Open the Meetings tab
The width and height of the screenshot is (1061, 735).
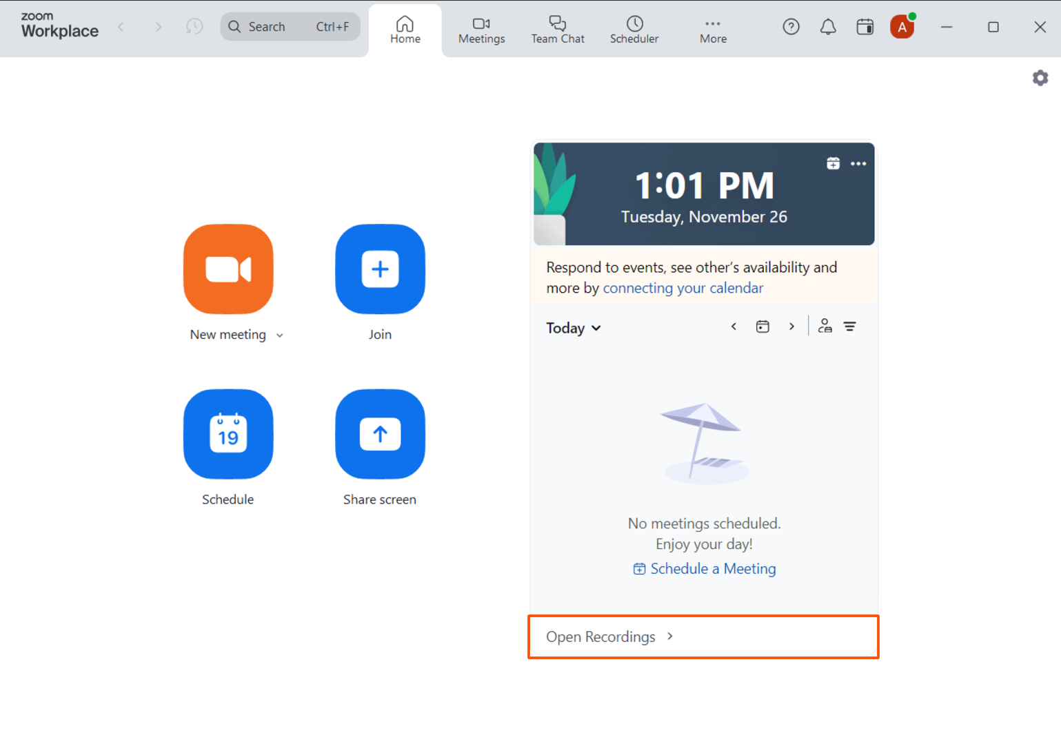481,30
